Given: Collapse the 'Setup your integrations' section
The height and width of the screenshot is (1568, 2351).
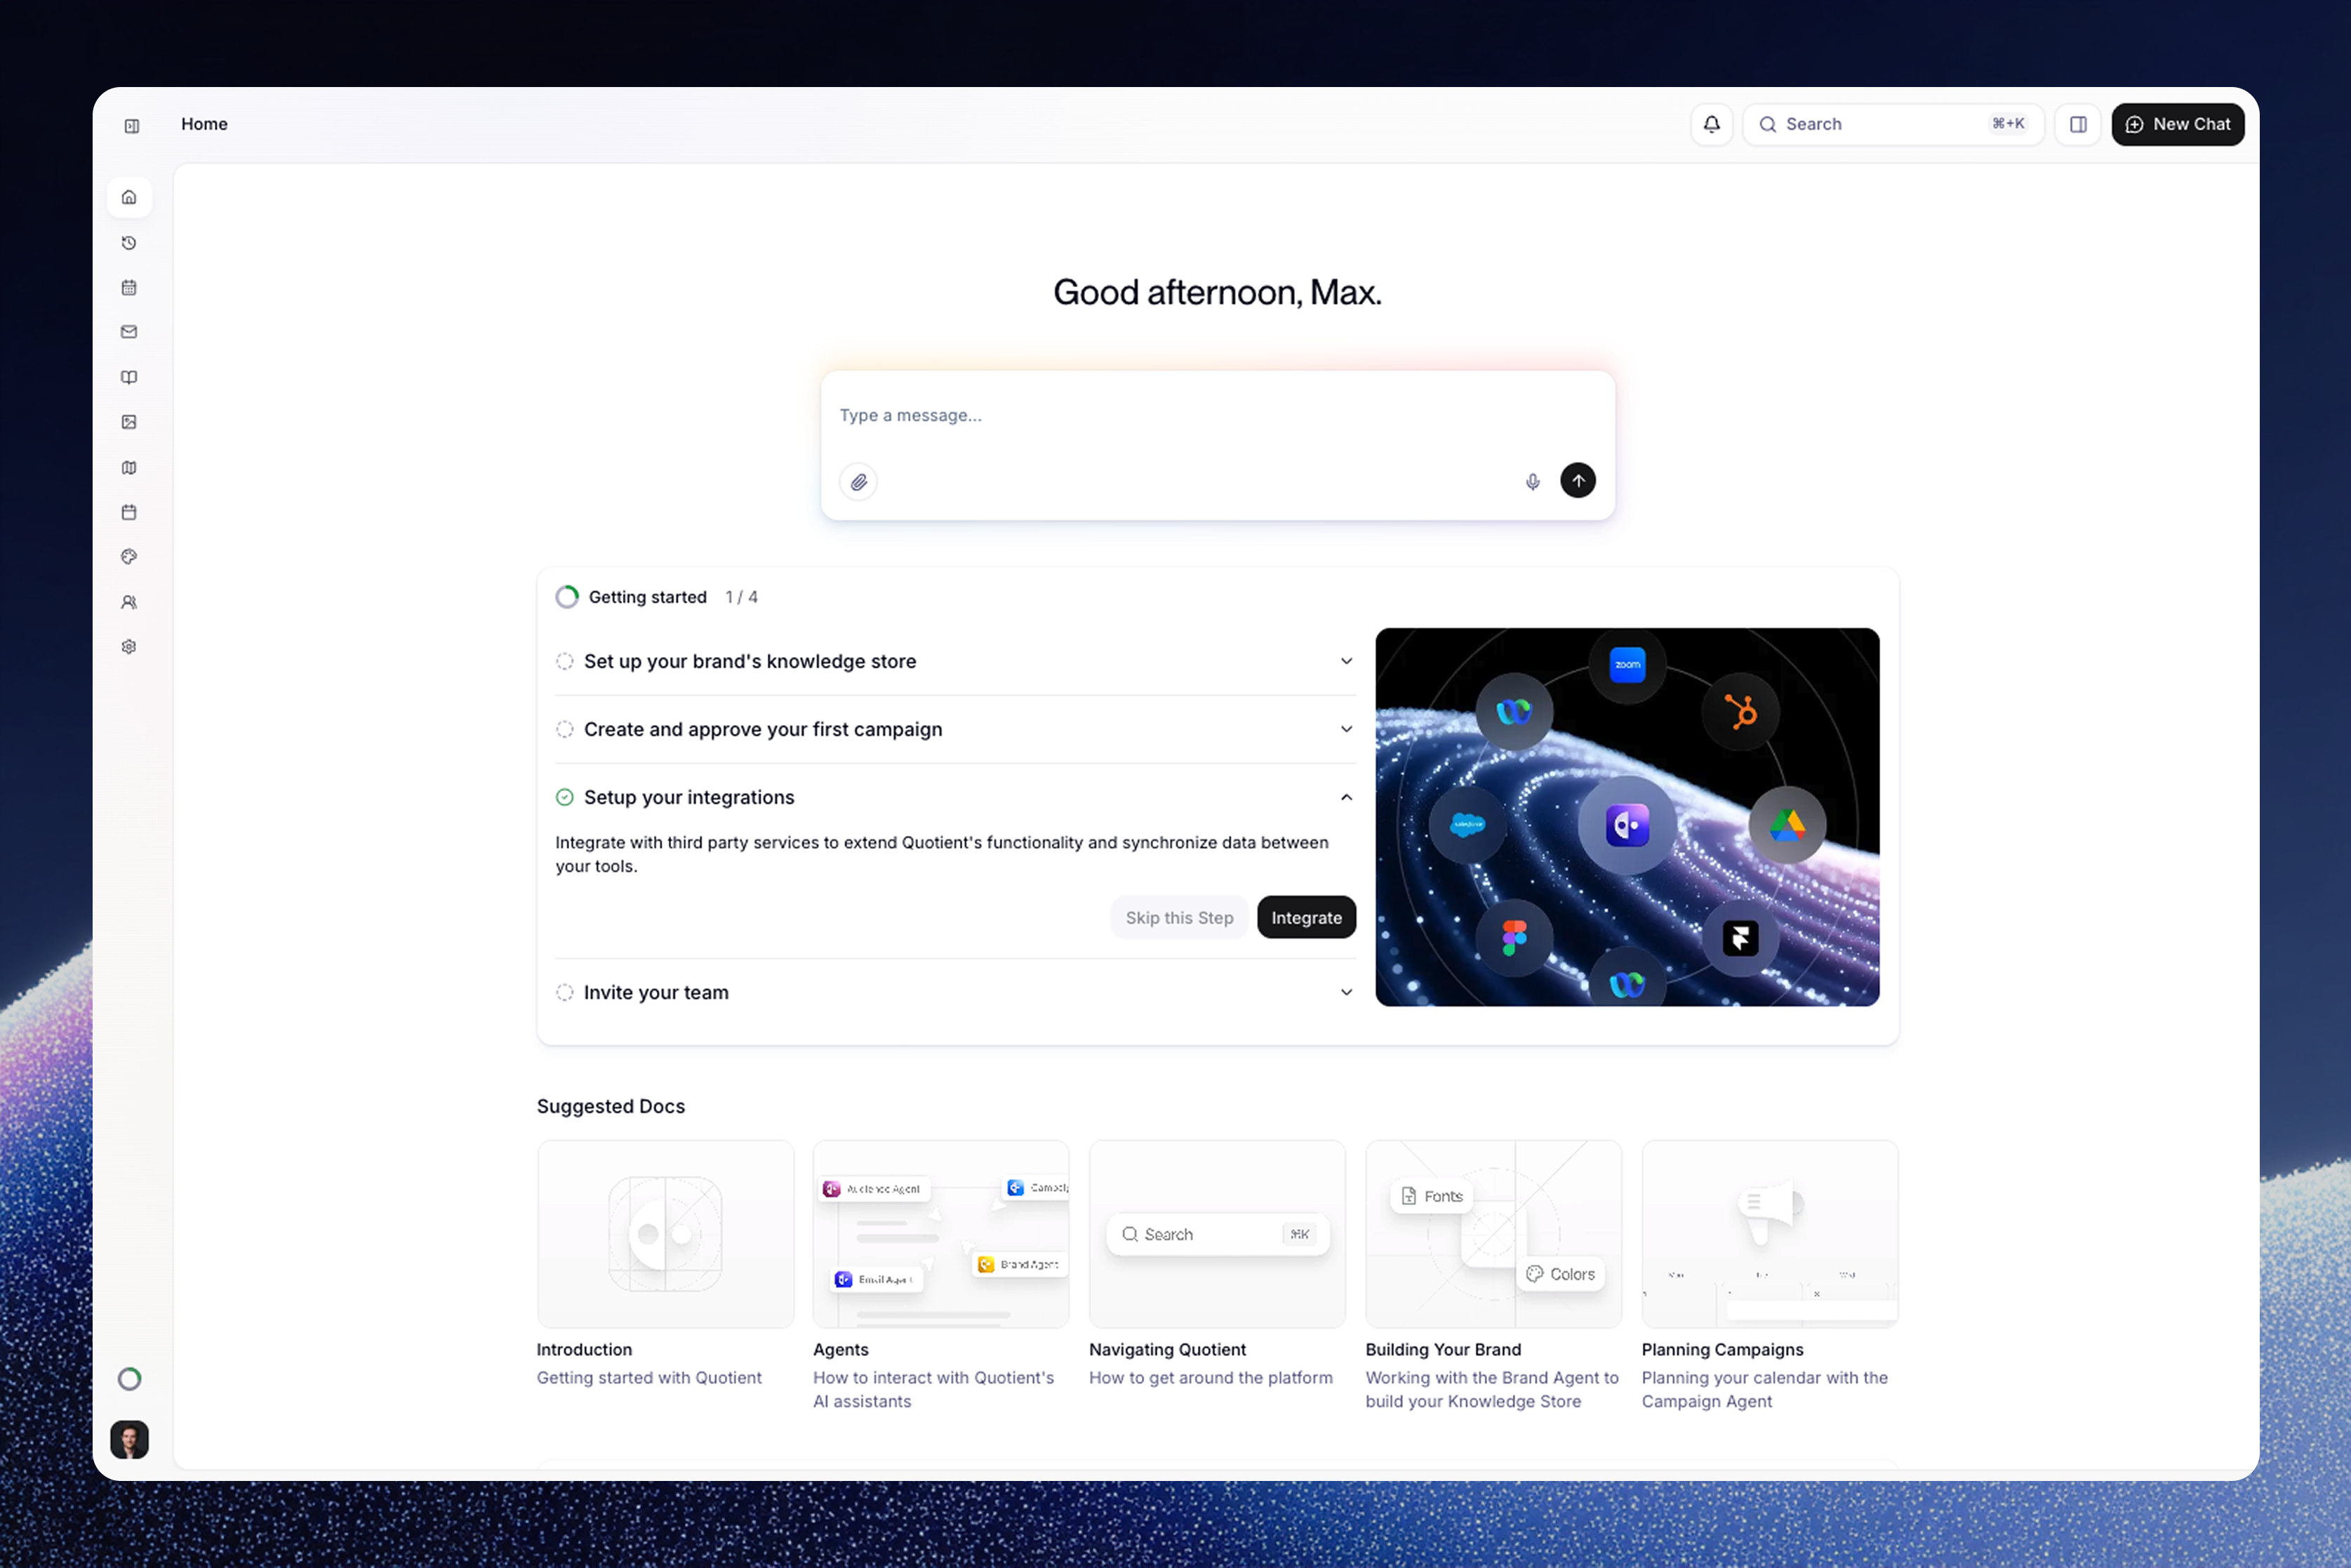Looking at the screenshot, I should (x=1347, y=797).
